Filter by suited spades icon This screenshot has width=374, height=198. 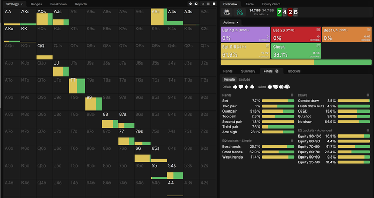coord(270,87)
